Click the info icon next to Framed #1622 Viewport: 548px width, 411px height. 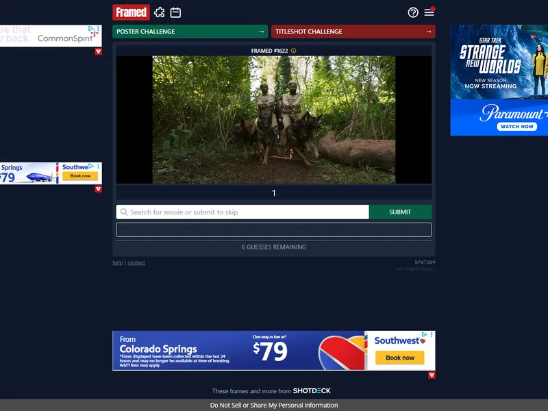(x=294, y=51)
